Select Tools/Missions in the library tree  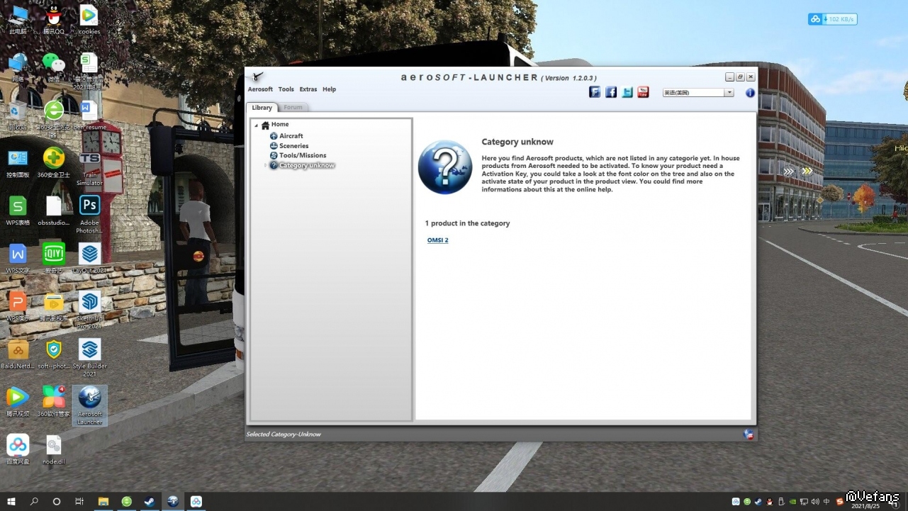click(303, 156)
